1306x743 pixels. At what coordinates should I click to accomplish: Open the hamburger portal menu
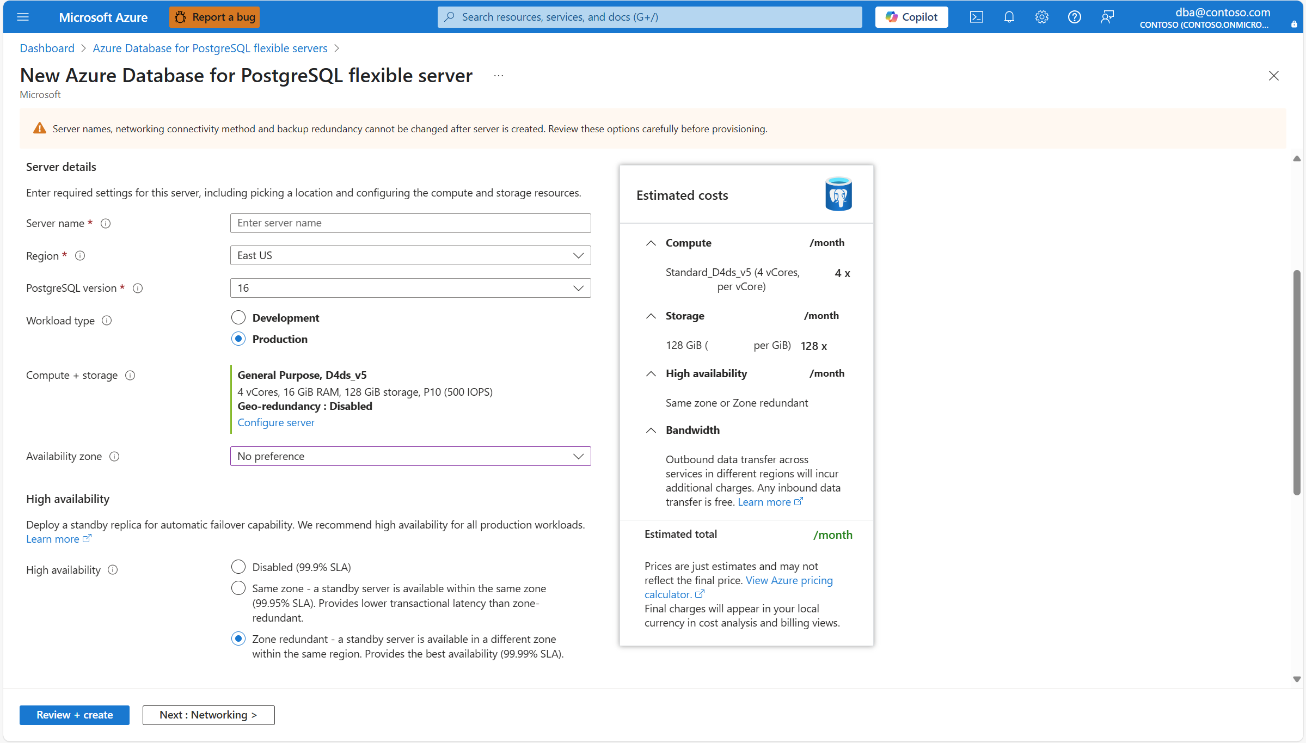(x=23, y=17)
